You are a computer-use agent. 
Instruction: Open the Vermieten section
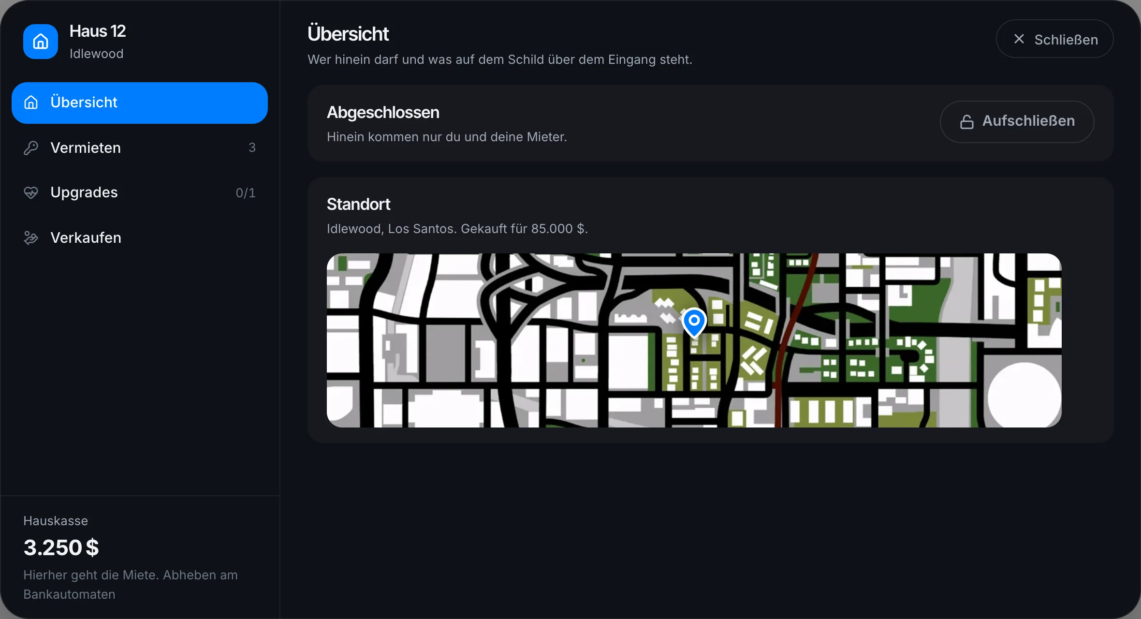(140, 148)
